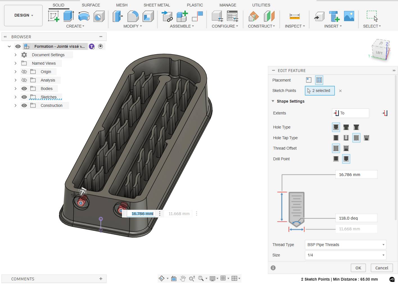398x284 pixels.
Task: Click the Create Sketch icon
Action: click(x=53, y=16)
